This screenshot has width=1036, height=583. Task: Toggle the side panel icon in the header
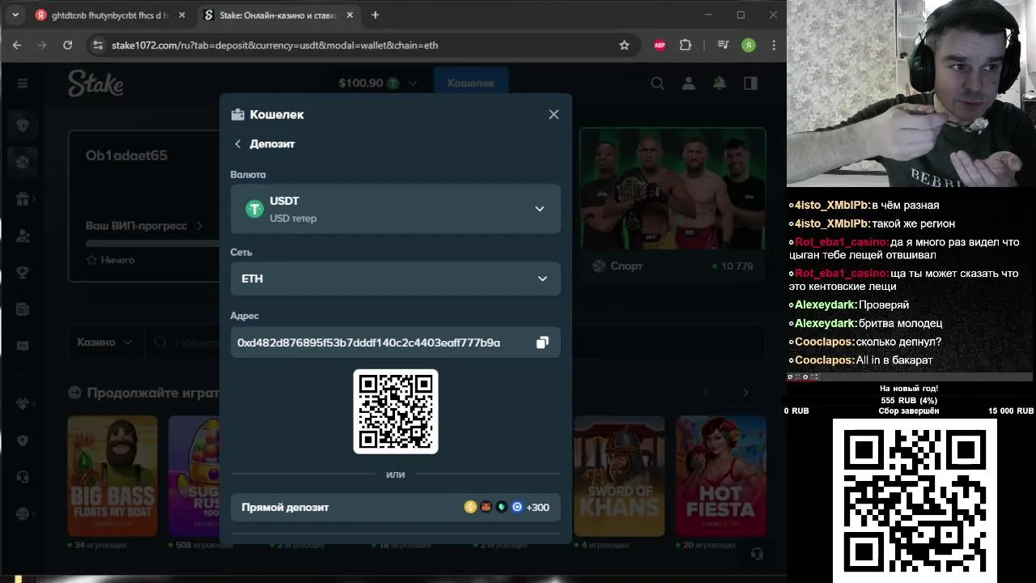750,83
